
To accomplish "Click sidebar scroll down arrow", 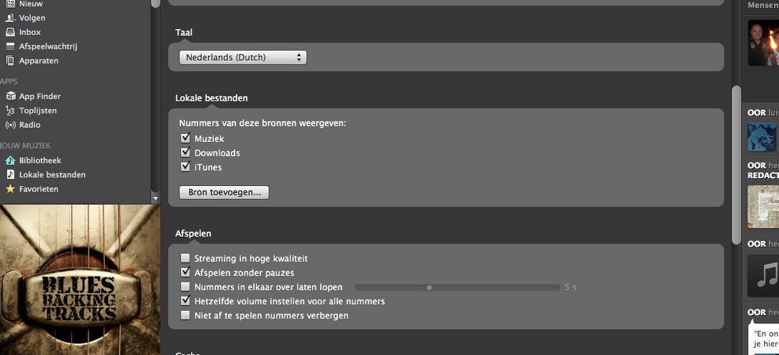I will [x=155, y=197].
